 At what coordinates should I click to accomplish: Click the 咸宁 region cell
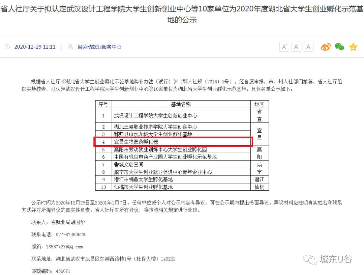260,168
